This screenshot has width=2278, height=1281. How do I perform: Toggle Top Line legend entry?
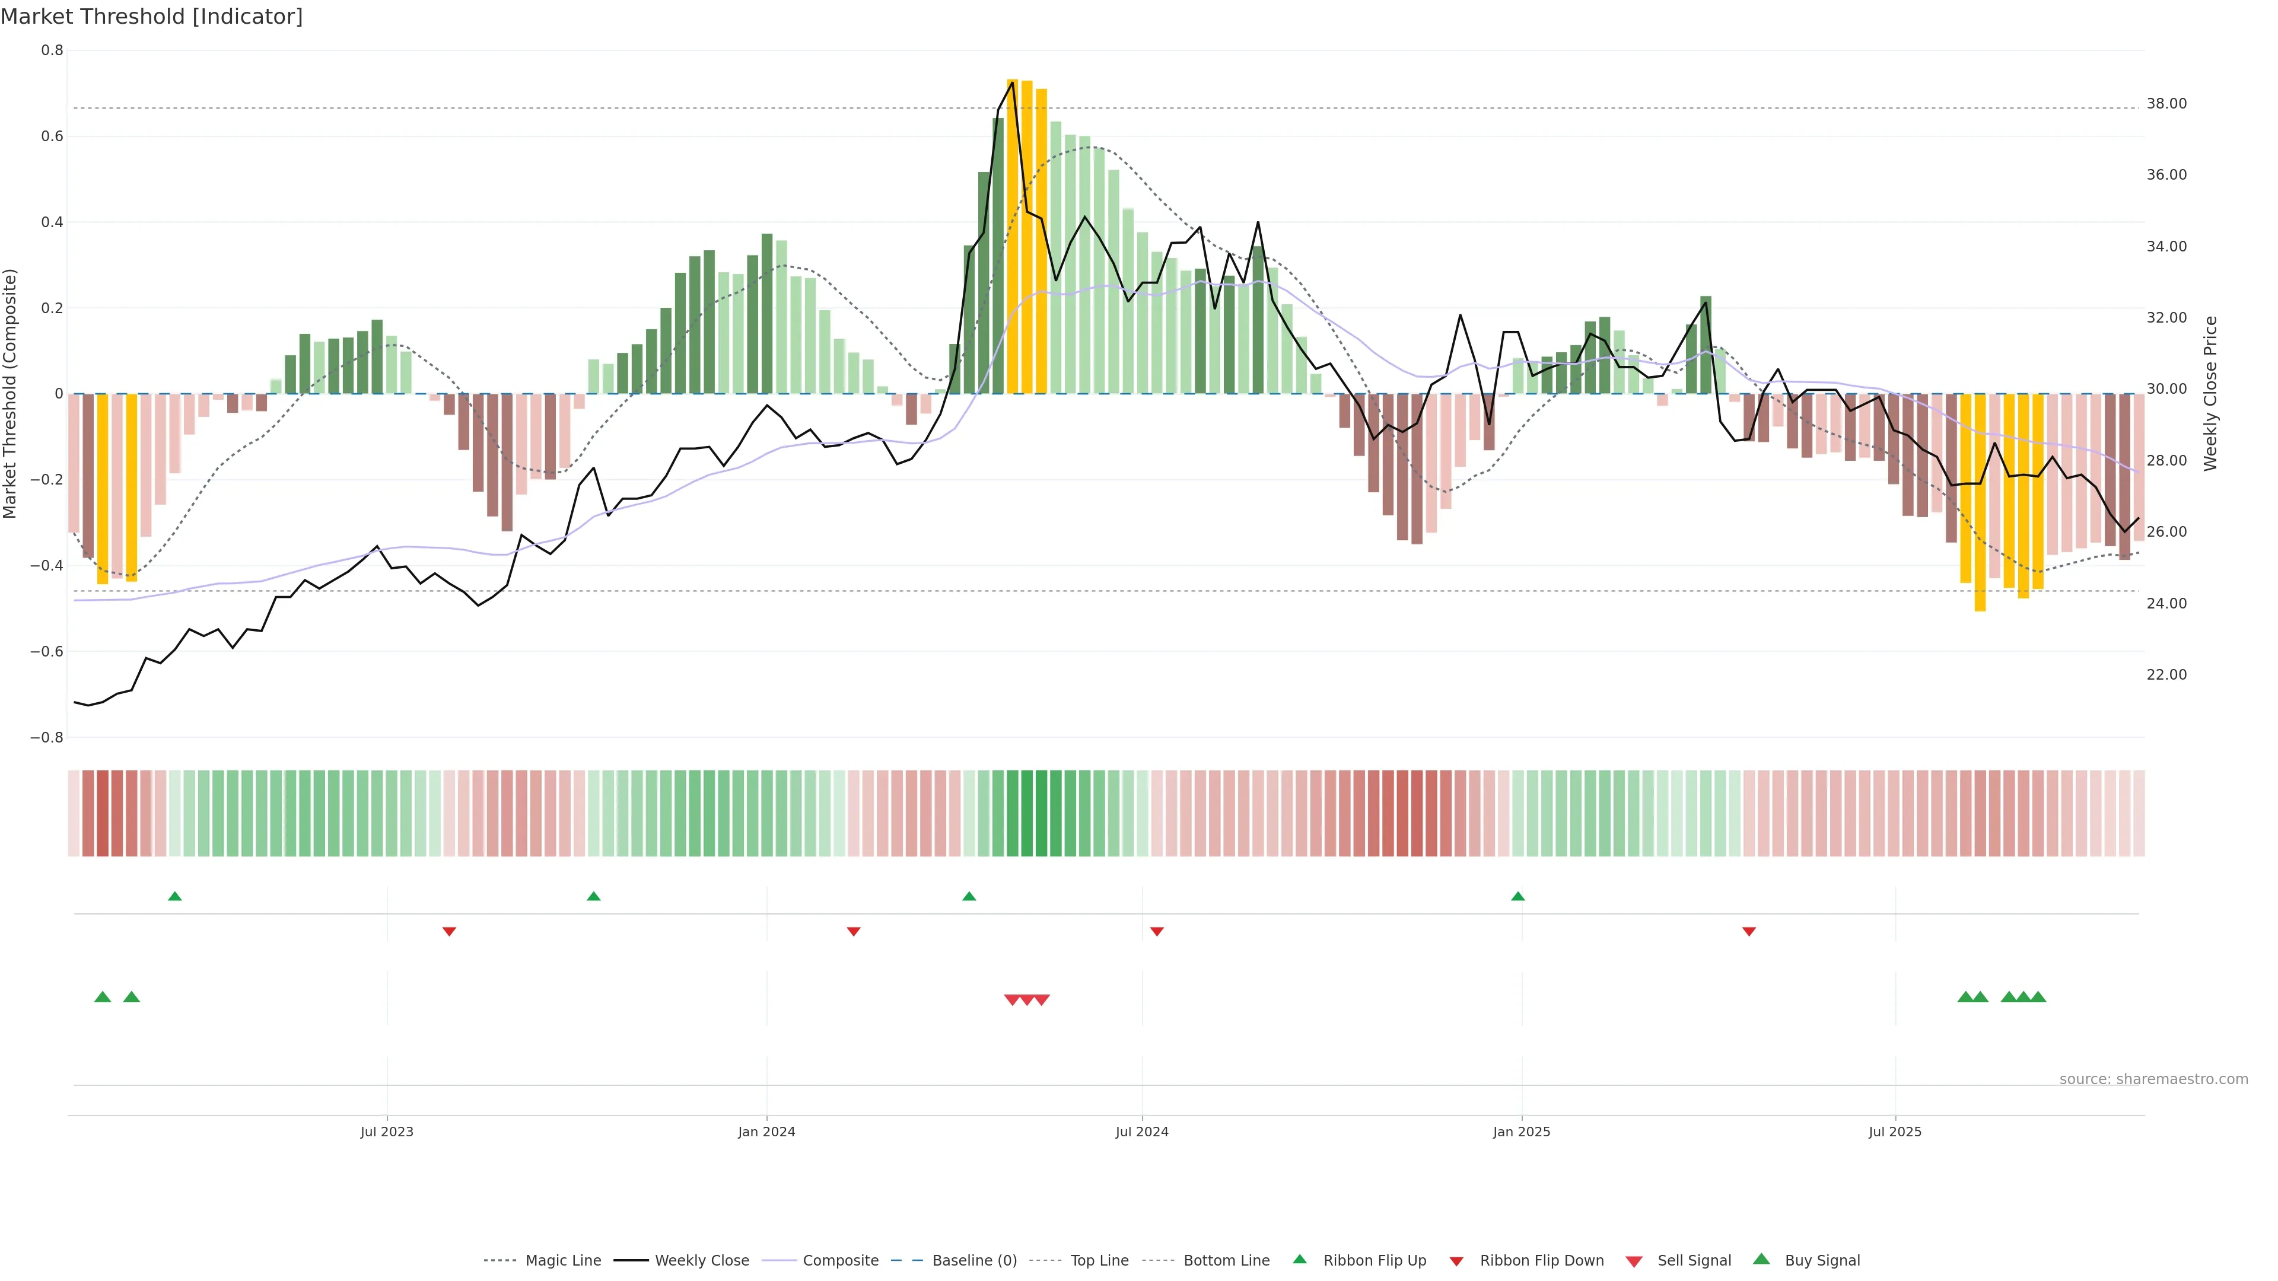[1099, 1261]
